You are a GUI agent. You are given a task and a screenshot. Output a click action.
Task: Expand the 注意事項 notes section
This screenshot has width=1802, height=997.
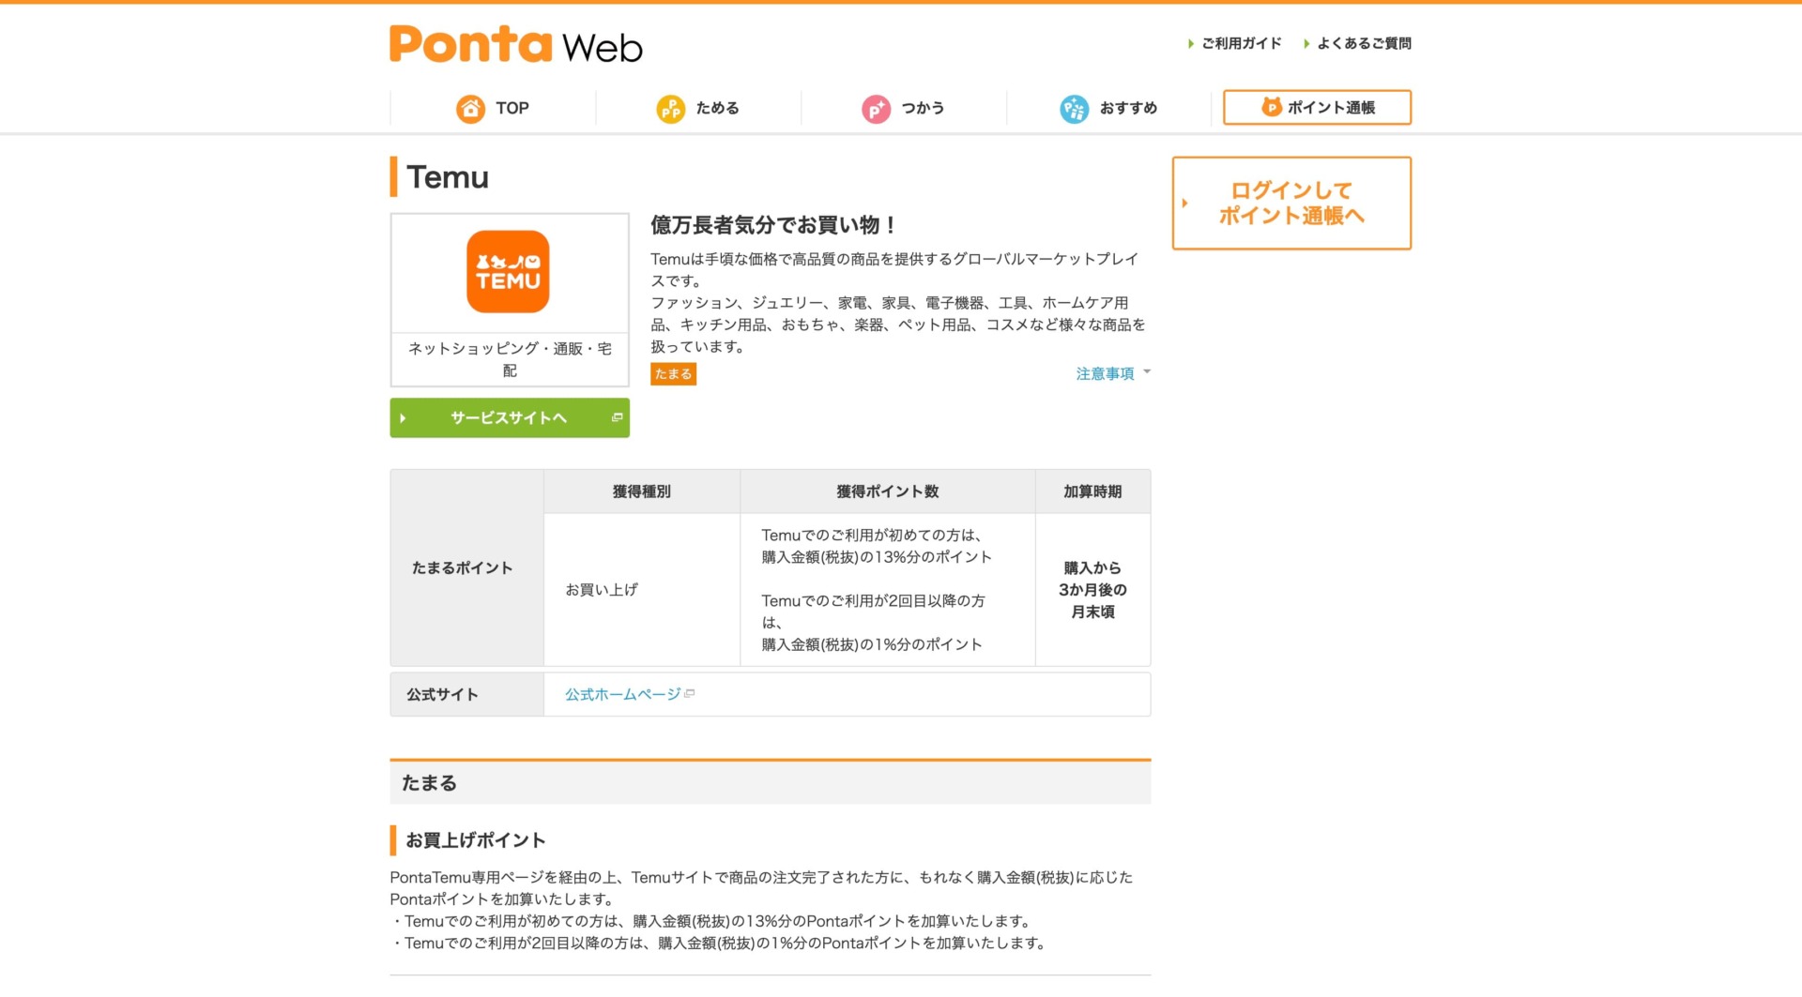1105,373
